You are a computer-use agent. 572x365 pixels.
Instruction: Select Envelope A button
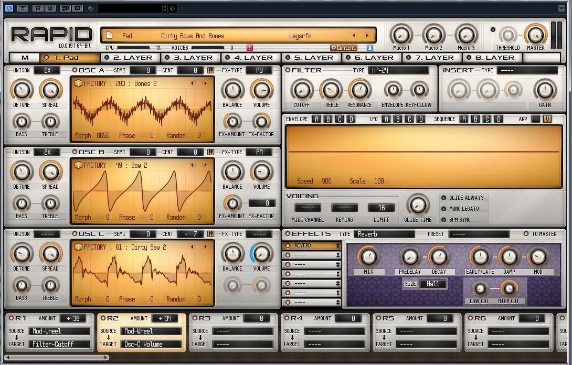click(x=316, y=119)
